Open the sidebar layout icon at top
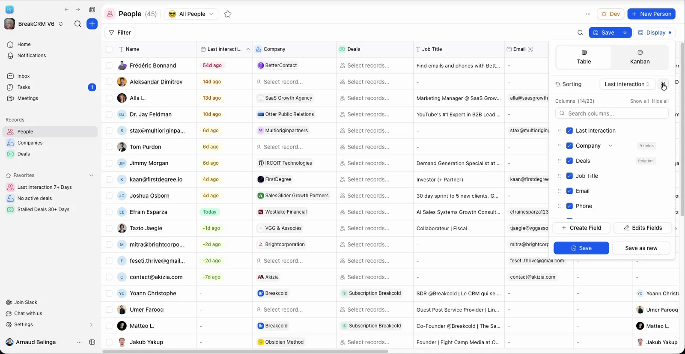 92,9
